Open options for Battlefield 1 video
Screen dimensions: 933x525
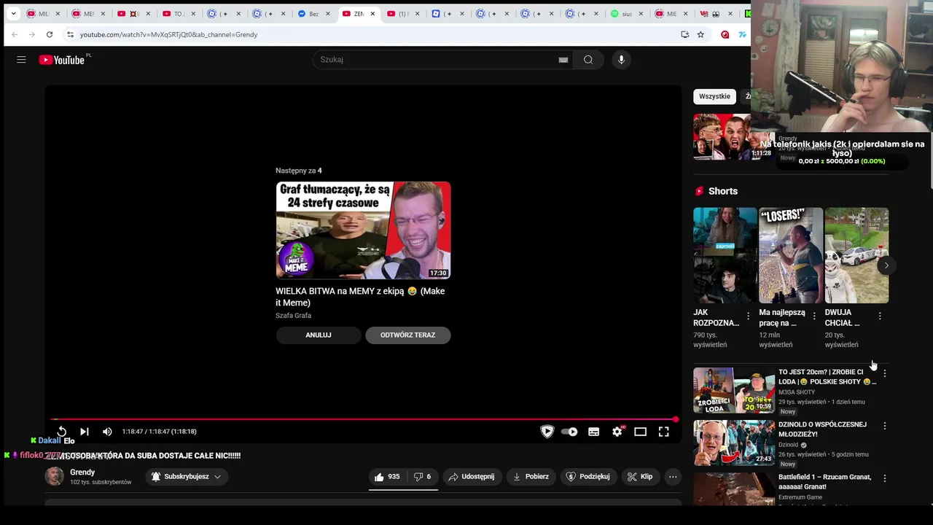885,478
